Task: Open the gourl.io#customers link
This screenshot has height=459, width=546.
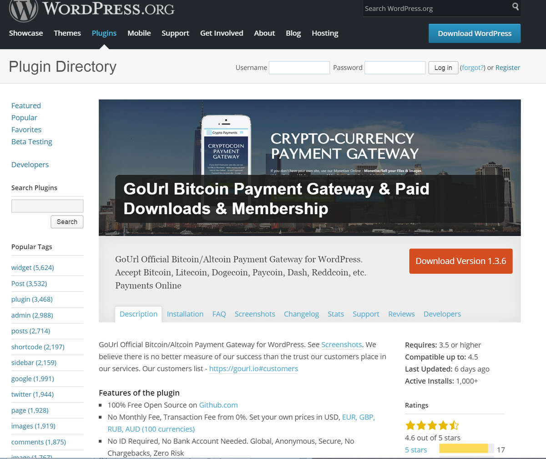Action: pyautogui.click(x=253, y=368)
